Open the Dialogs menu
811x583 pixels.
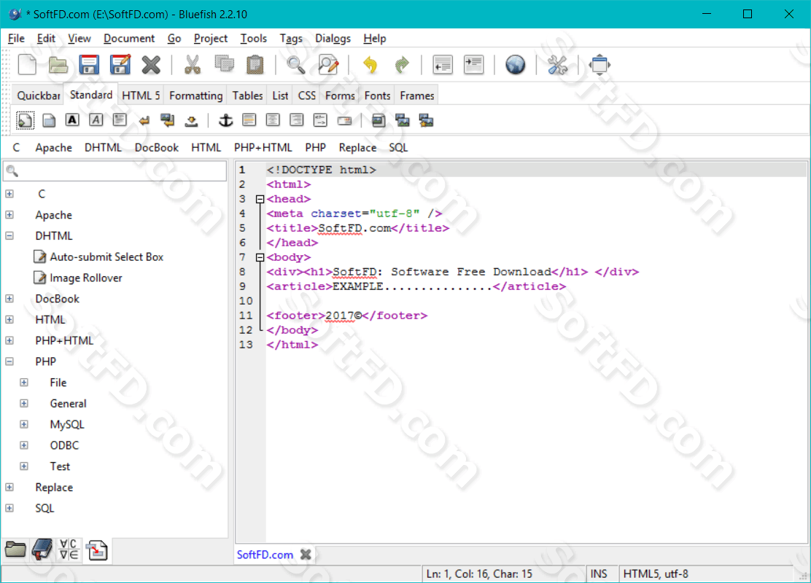coord(333,38)
